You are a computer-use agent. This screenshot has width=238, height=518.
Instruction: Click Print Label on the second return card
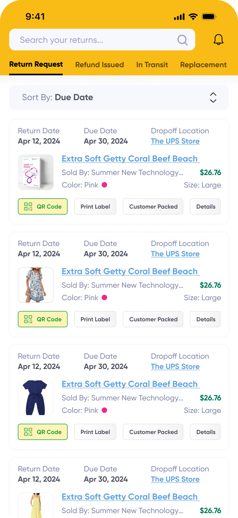tap(95, 319)
